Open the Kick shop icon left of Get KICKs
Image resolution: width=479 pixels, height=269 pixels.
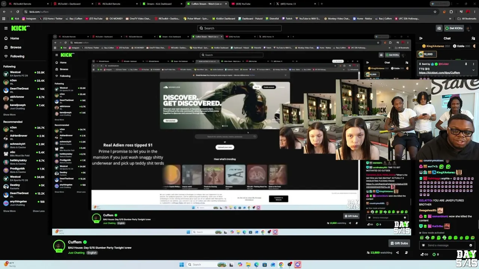tap(439, 28)
